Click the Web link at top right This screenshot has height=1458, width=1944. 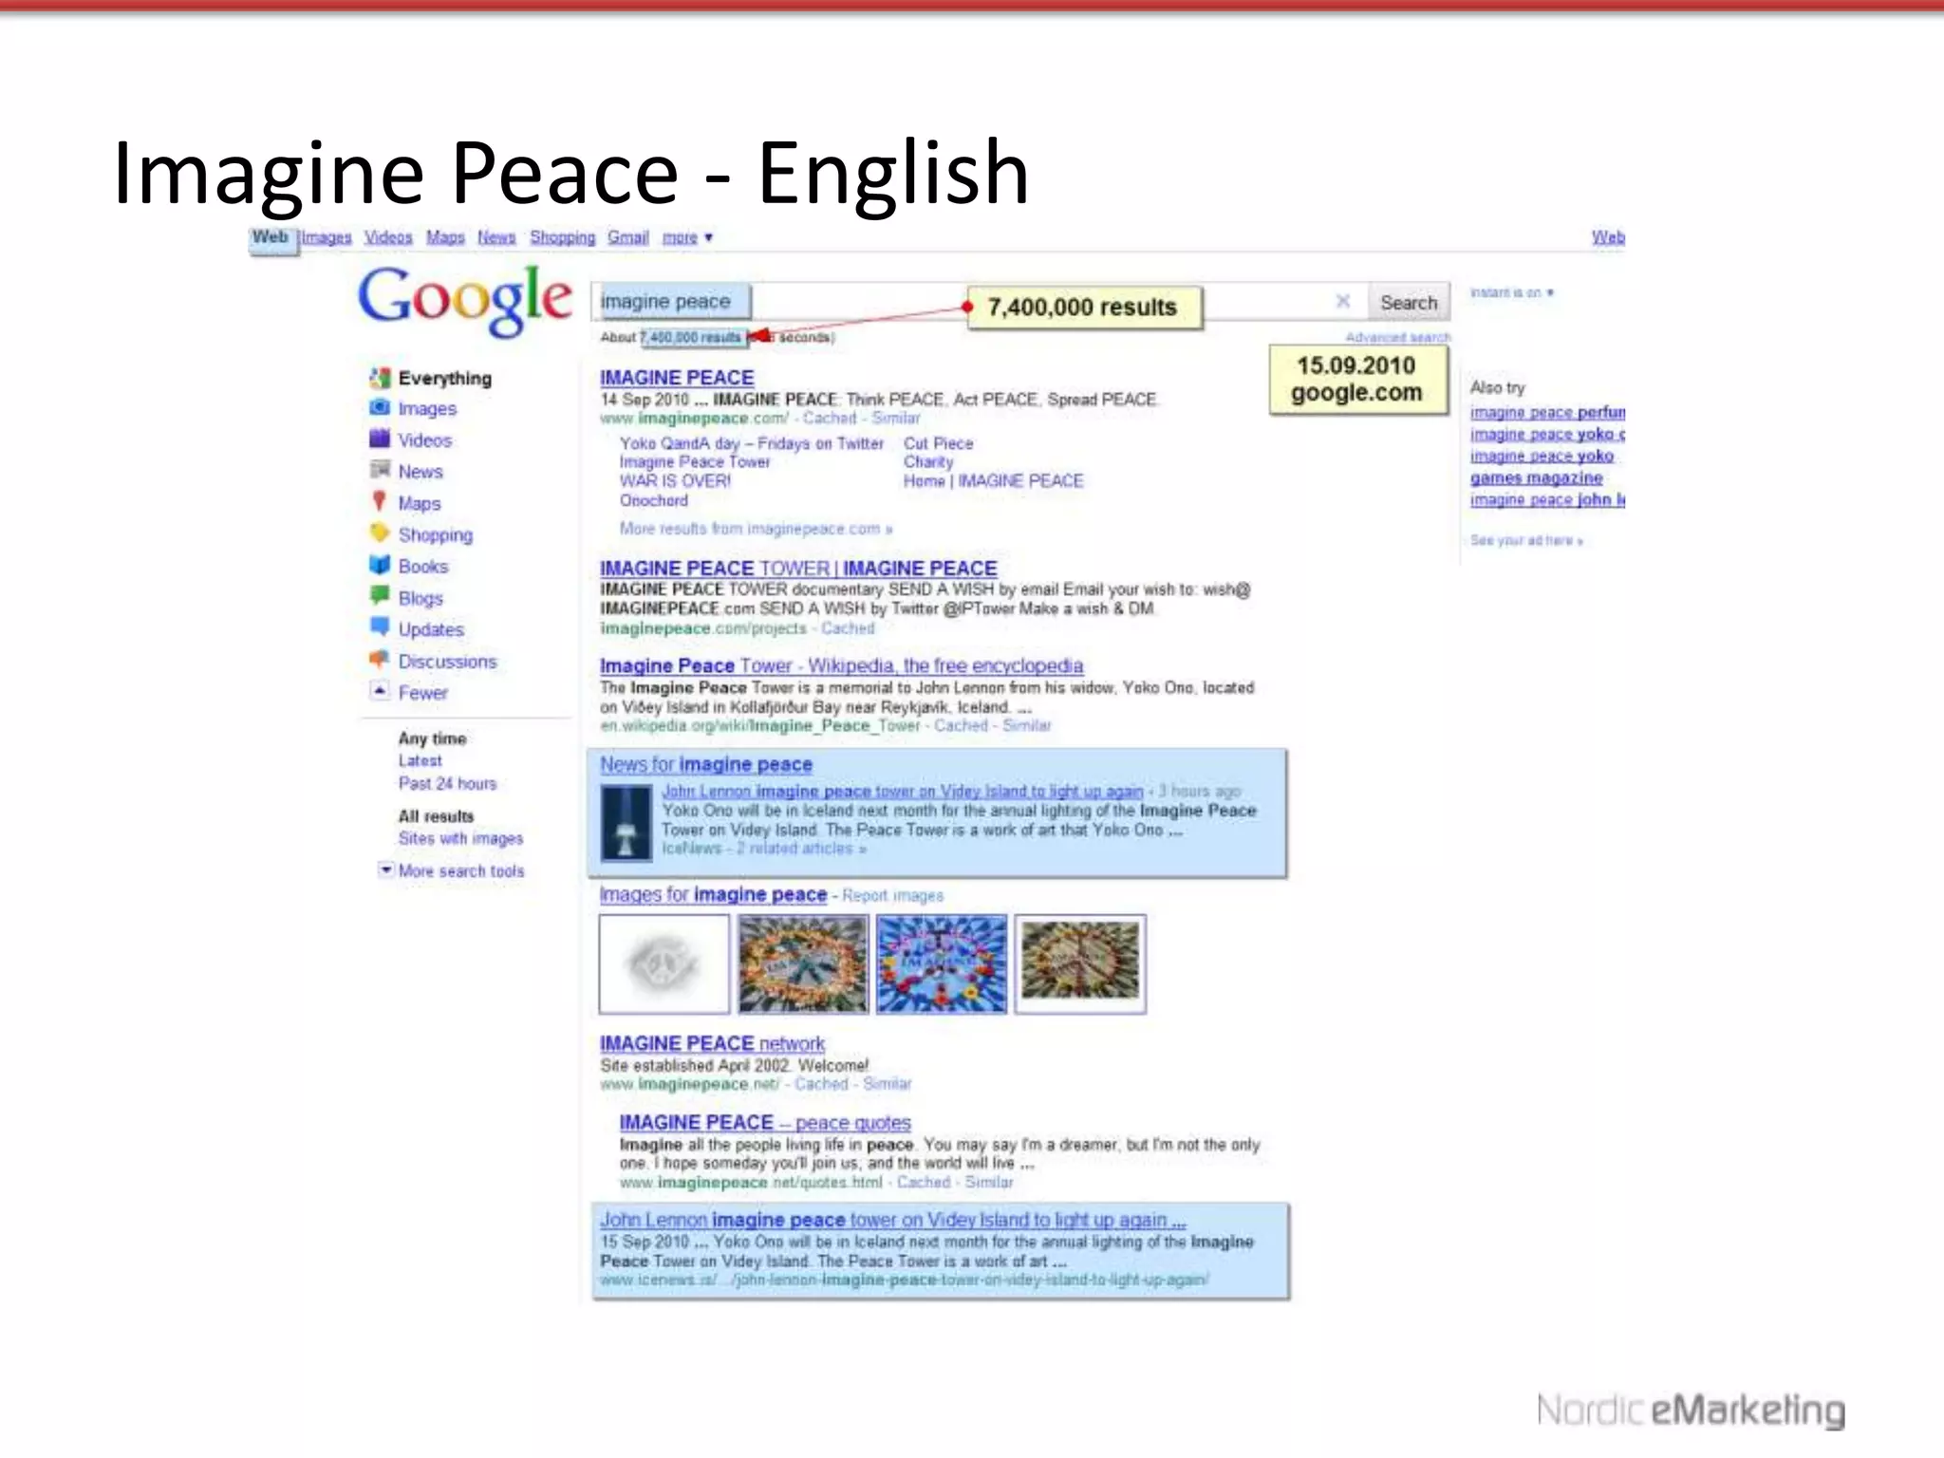[x=1608, y=237]
